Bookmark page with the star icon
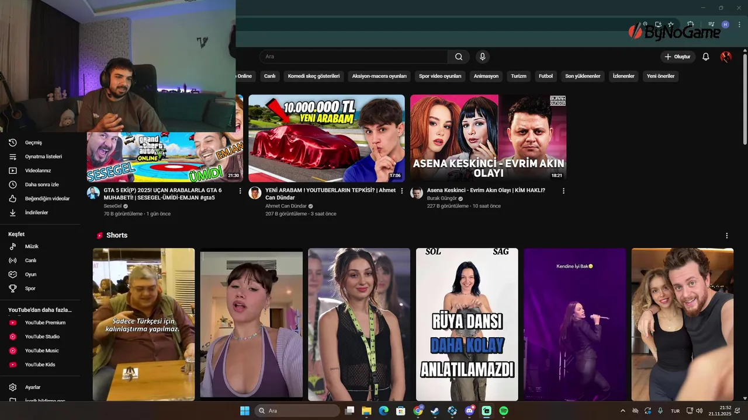This screenshot has width=748, height=420. click(671, 24)
